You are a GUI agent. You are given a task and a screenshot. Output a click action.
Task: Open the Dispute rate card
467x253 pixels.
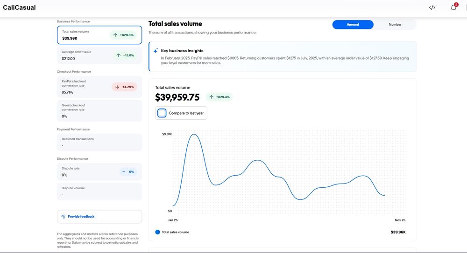click(x=84, y=171)
